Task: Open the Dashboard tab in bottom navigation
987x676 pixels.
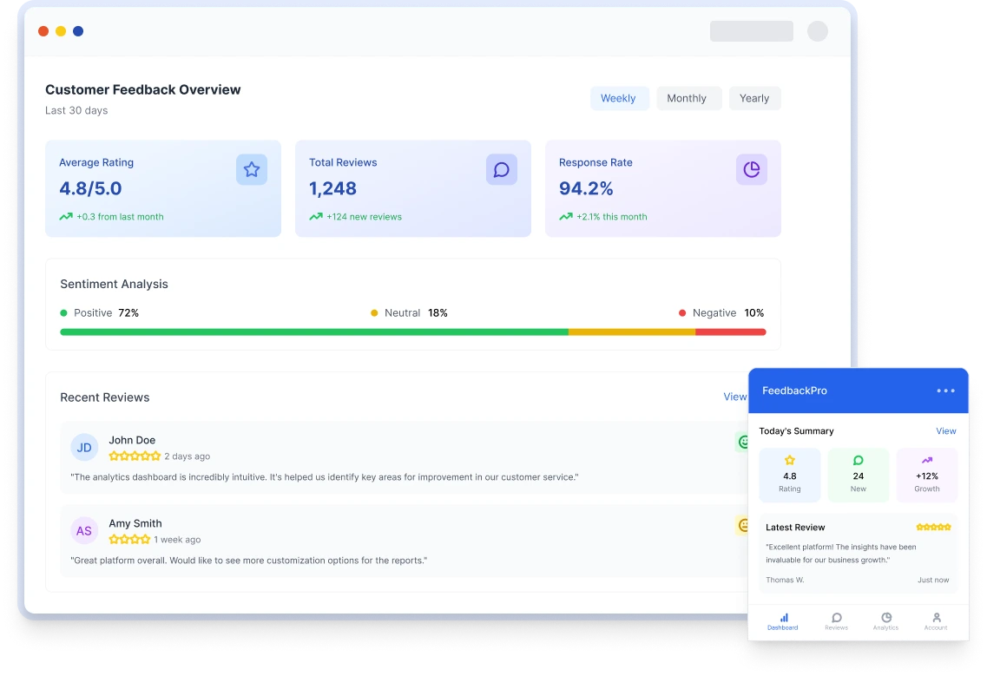Action: coord(783,621)
